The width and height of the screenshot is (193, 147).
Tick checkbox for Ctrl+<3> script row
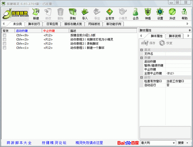point(5,39)
